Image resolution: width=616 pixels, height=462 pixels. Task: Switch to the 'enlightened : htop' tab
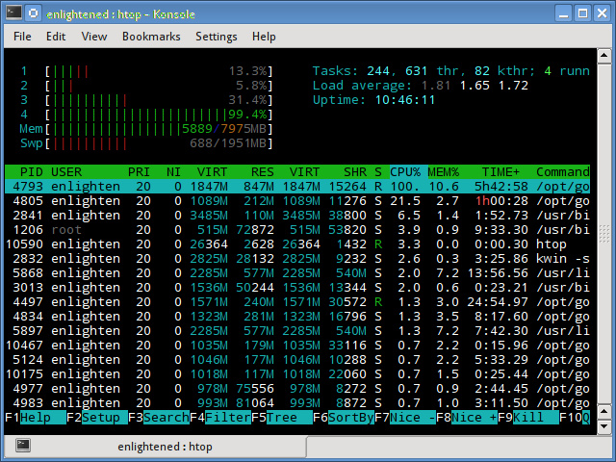pos(164,447)
